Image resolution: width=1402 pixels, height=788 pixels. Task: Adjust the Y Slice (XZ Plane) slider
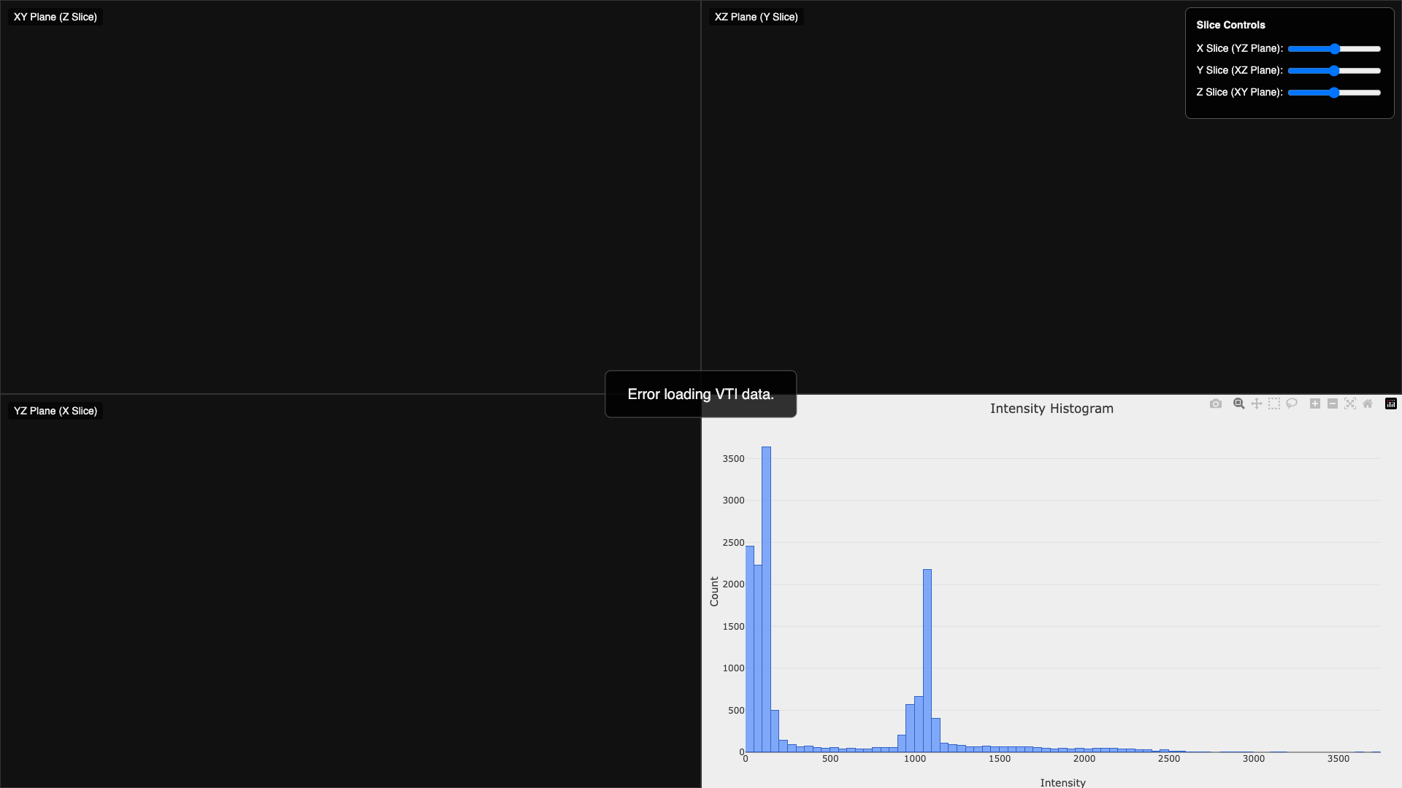point(1334,71)
